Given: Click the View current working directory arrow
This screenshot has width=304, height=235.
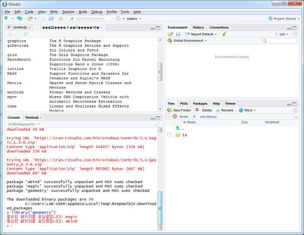Looking at the screenshot, I should (38, 124).
